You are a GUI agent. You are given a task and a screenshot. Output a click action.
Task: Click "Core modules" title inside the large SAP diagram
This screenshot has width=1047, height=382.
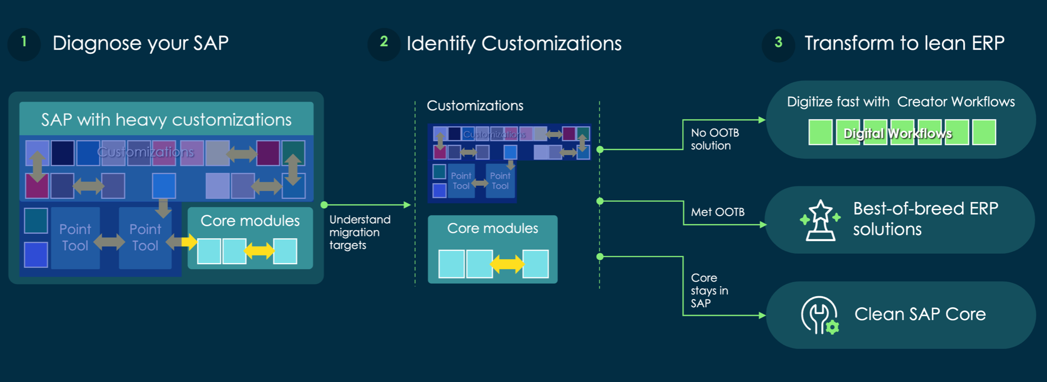pyautogui.click(x=250, y=221)
